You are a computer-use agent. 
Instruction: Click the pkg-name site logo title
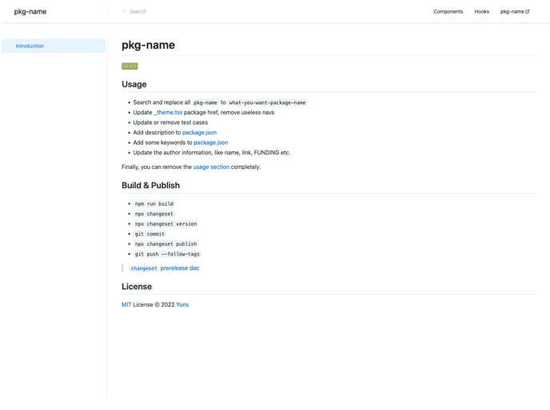30,11
